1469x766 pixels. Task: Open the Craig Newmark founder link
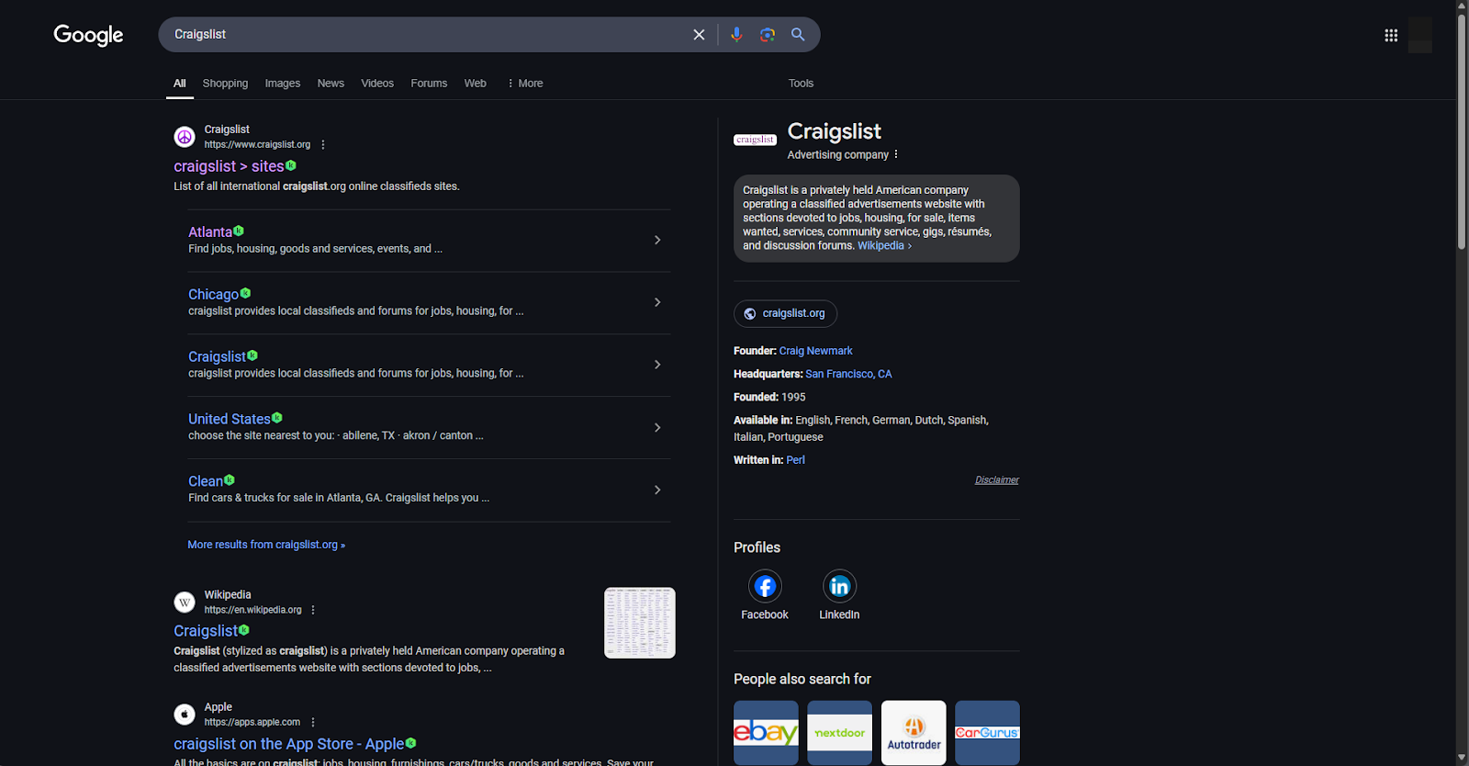[815, 351]
